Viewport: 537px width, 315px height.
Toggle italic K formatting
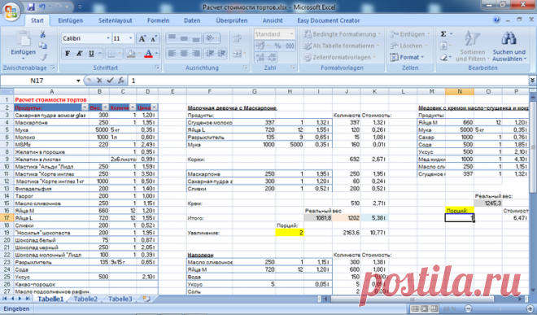pyautogui.click(x=79, y=54)
